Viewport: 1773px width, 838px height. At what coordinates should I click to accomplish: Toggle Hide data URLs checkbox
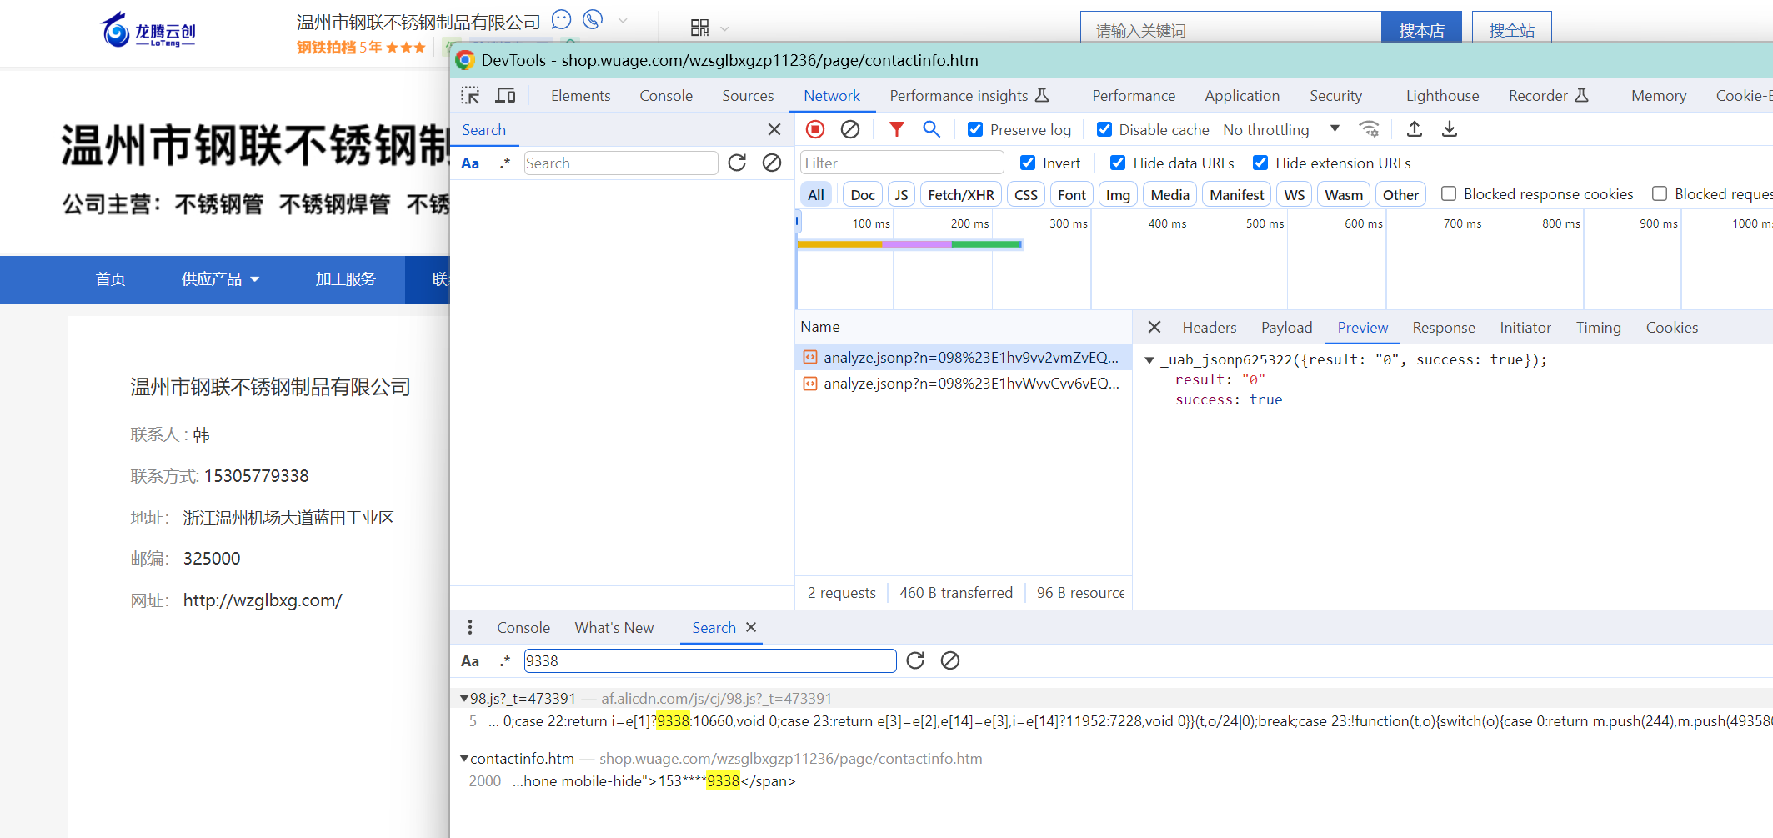point(1118,163)
